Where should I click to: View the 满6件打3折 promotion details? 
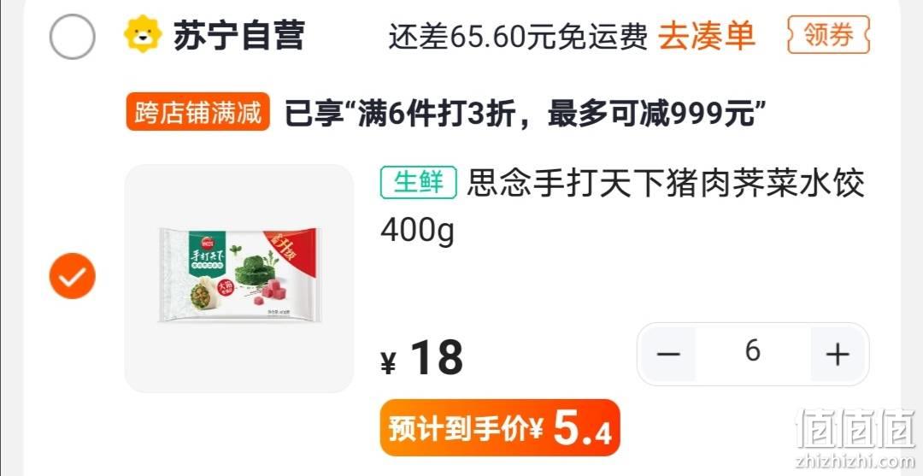tap(521, 114)
